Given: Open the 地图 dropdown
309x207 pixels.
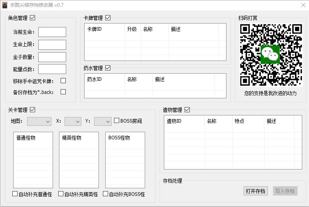Looking at the screenshot, I should 39,121.
